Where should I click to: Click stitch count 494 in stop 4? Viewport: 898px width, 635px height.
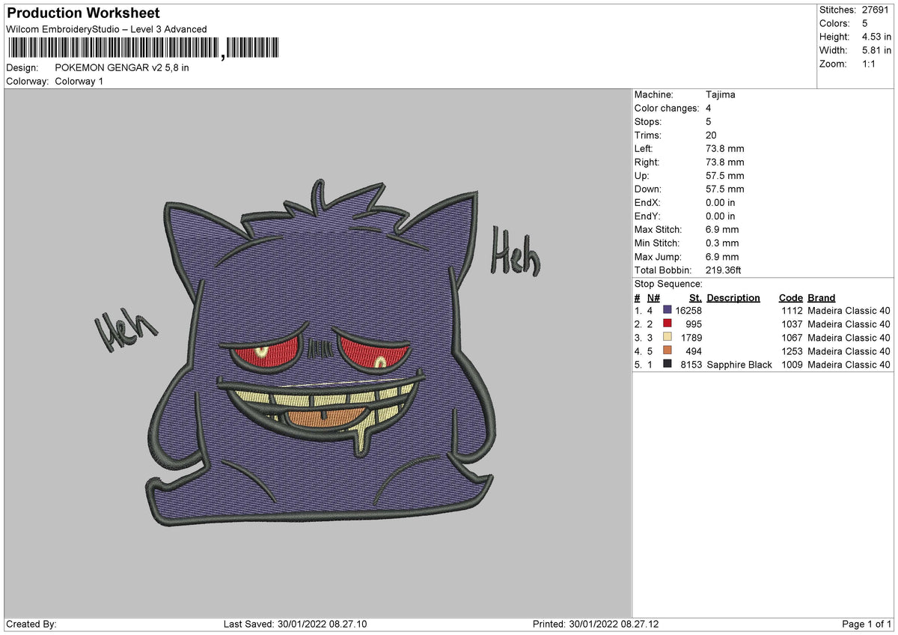pos(693,351)
